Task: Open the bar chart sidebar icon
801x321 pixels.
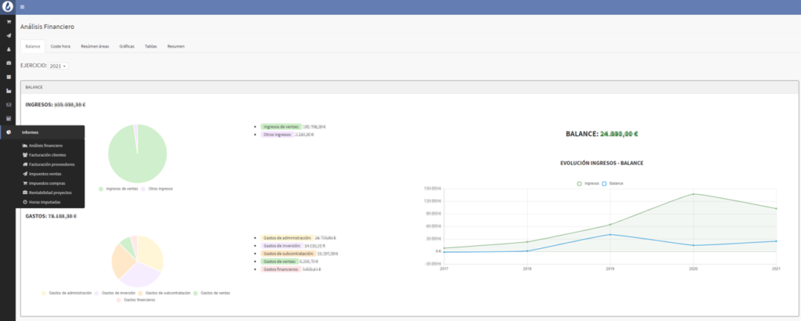Action: pyautogui.click(x=9, y=91)
